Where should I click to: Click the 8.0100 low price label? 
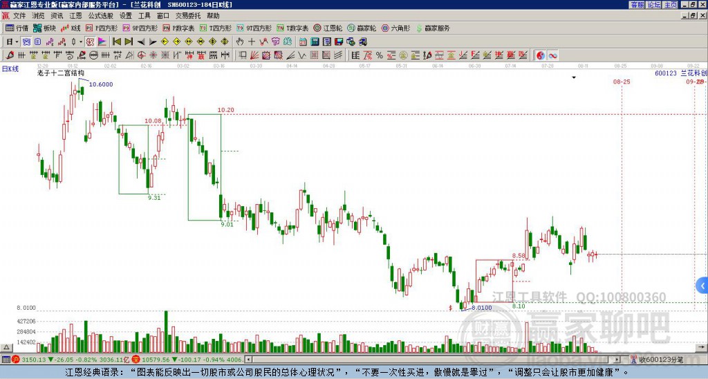[x=481, y=308]
